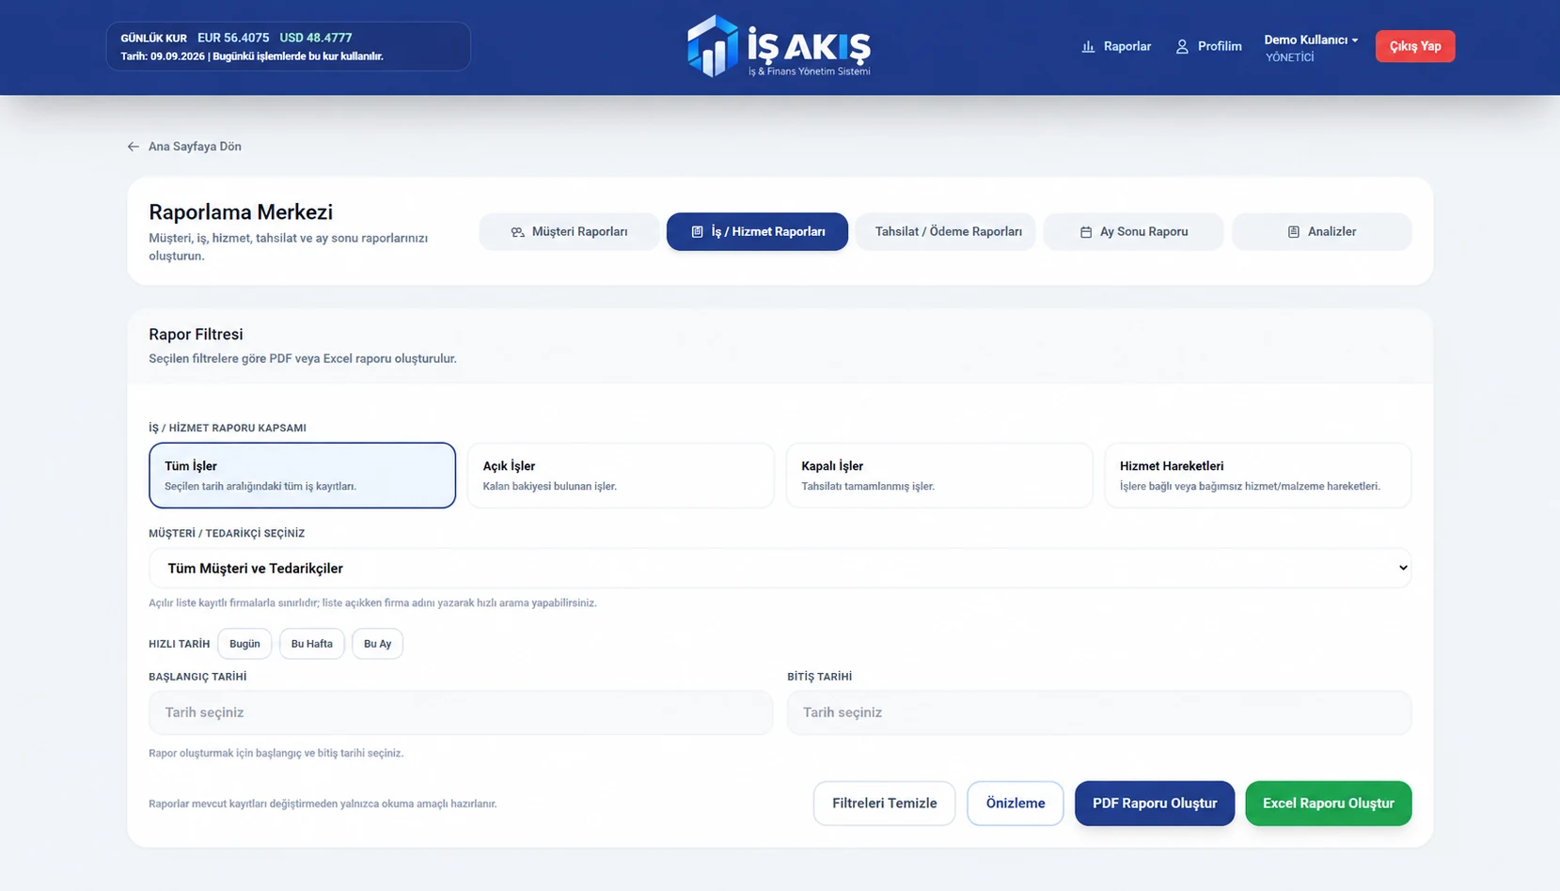
Task: Switch to Müşteri Raporları tab
Action: [x=569, y=232]
